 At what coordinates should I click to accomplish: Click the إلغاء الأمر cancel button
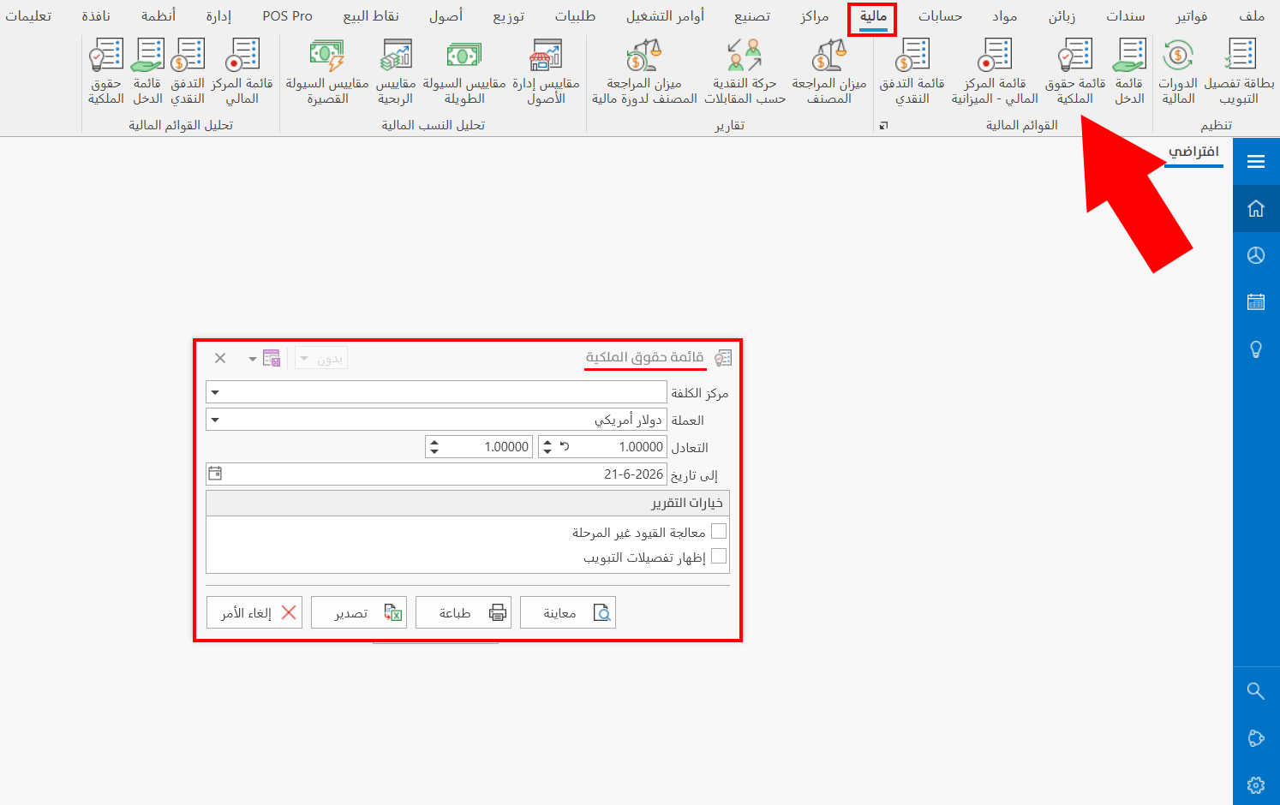tap(254, 612)
